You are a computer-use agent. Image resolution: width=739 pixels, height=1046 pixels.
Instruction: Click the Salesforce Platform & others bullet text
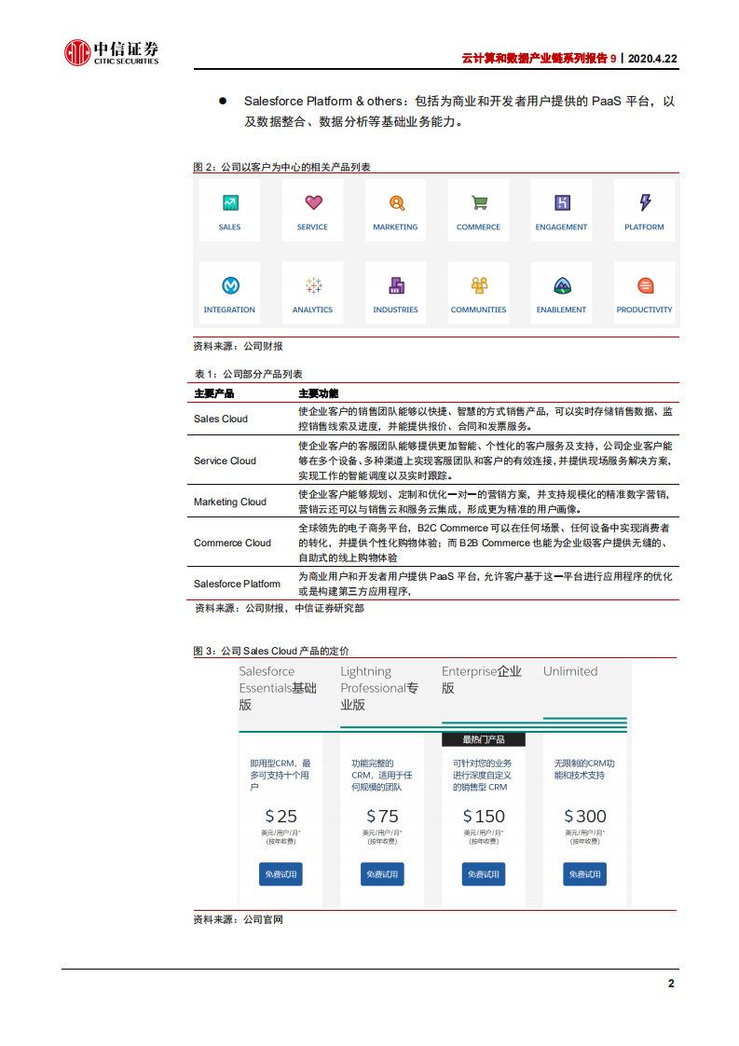(x=459, y=111)
